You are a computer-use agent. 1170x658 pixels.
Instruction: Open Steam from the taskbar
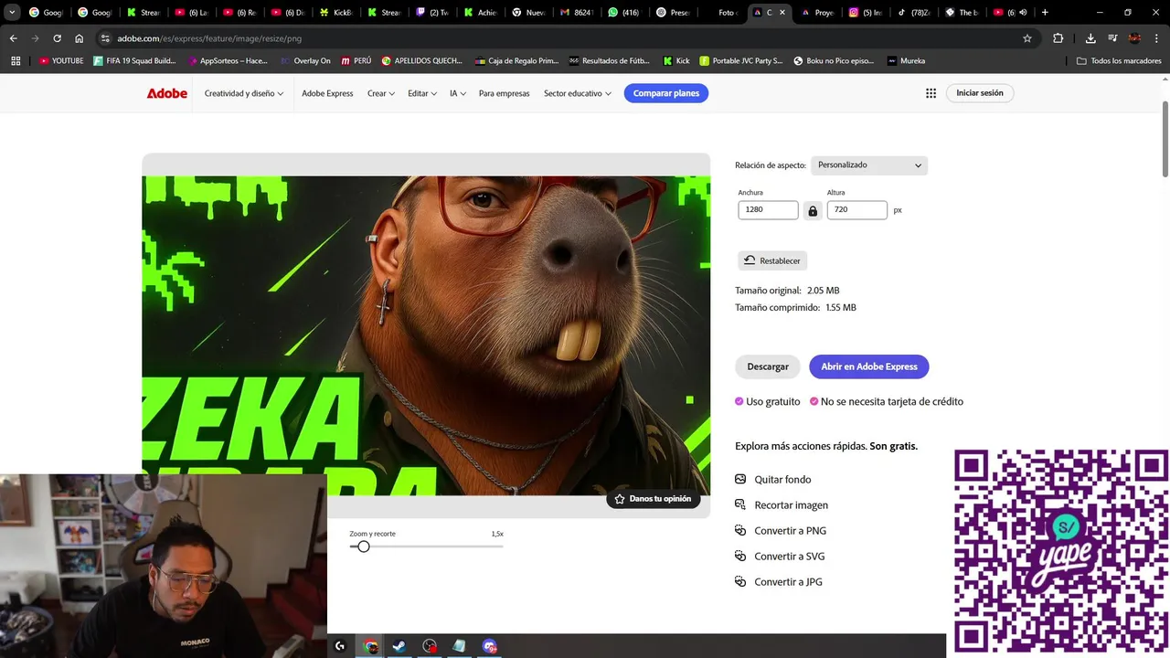tap(399, 646)
